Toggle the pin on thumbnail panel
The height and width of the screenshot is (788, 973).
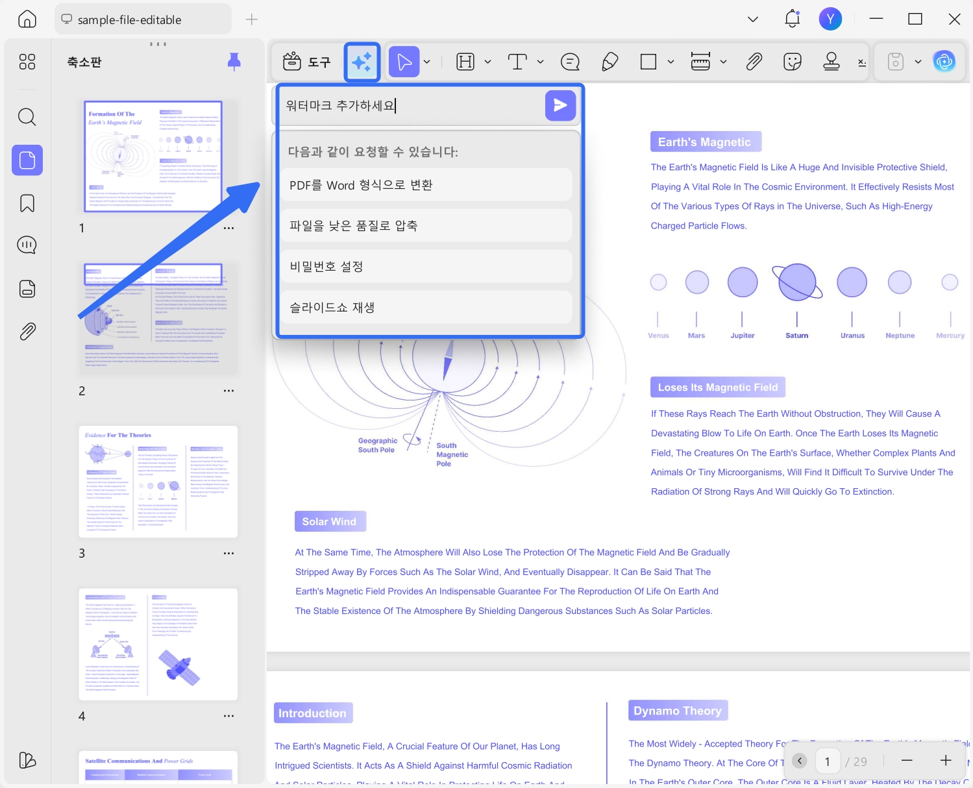click(234, 62)
